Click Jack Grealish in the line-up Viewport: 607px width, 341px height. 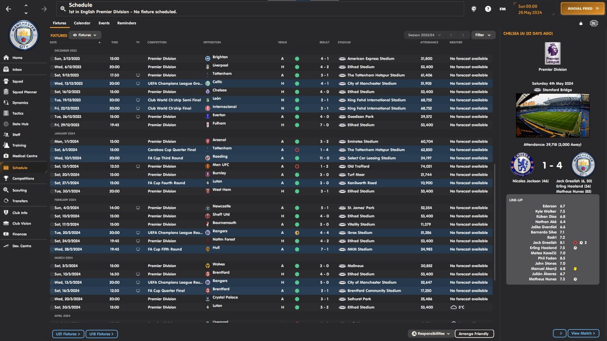546,242
